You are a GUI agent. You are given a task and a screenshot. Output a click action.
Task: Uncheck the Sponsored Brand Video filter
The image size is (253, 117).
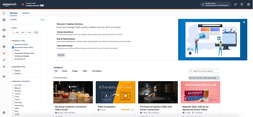tap(13, 48)
